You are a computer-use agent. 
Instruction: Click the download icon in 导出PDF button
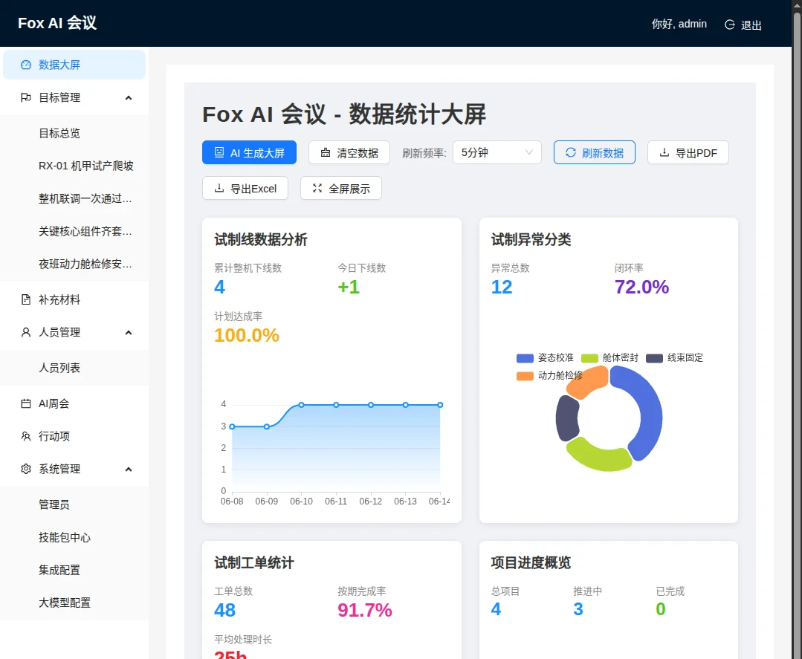pos(664,152)
